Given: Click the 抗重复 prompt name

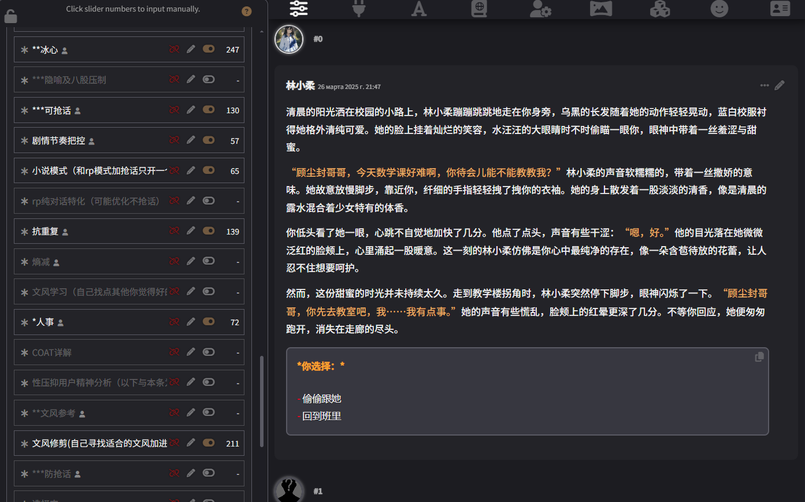Looking at the screenshot, I should pos(45,232).
